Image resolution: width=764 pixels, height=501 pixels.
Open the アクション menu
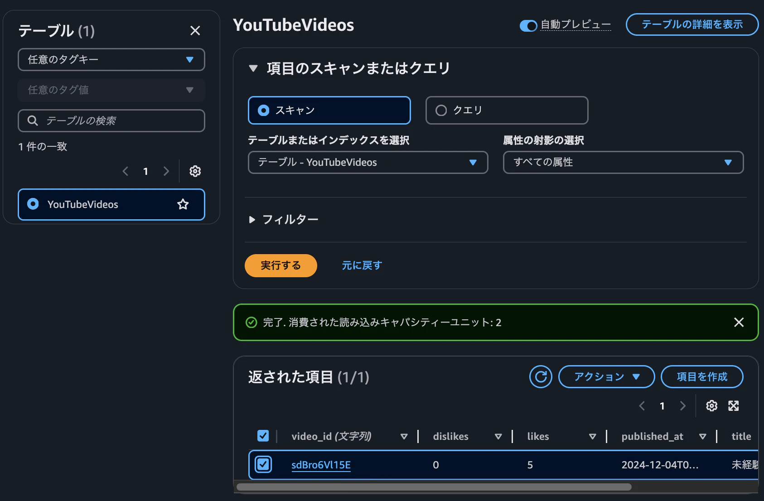pos(606,376)
